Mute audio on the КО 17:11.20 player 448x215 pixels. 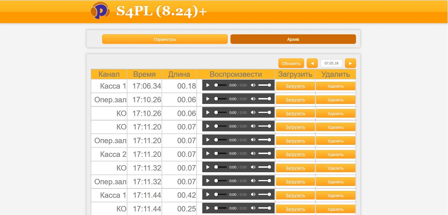coord(253,126)
